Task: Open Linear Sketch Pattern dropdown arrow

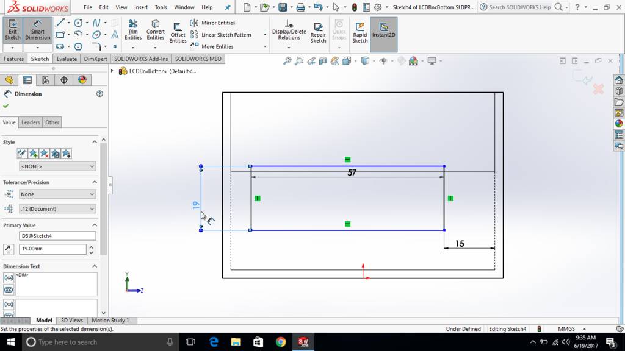Action: click(x=265, y=35)
